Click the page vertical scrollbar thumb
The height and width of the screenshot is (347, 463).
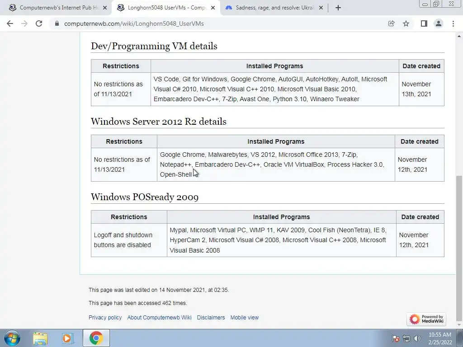pyautogui.click(x=459, y=249)
